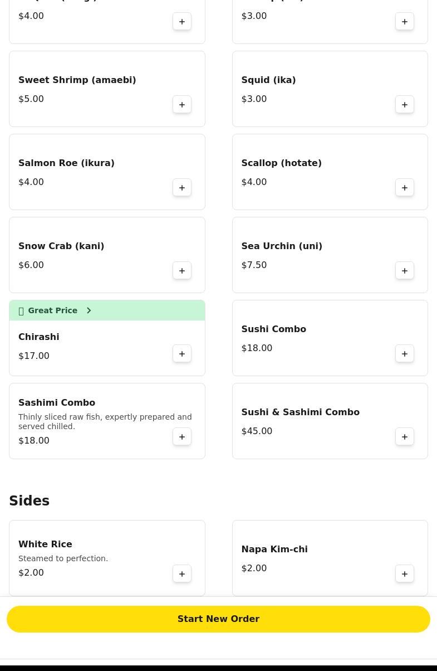Add Sea Urchin (uni) to order
The height and width of the screenshot is (671, 437).
point(405,271)
